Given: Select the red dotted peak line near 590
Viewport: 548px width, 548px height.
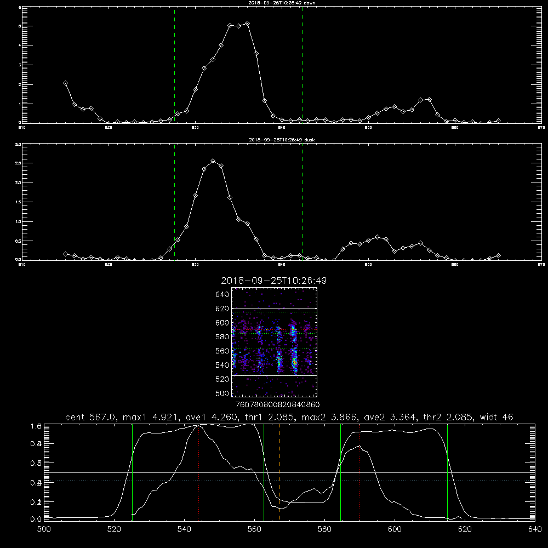Looking at the screenshot, I should (x=359, y=472).
